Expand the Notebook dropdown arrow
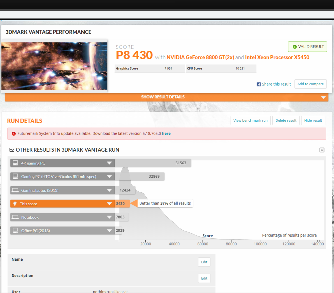334x293 pixels. (x=109, y=217)
